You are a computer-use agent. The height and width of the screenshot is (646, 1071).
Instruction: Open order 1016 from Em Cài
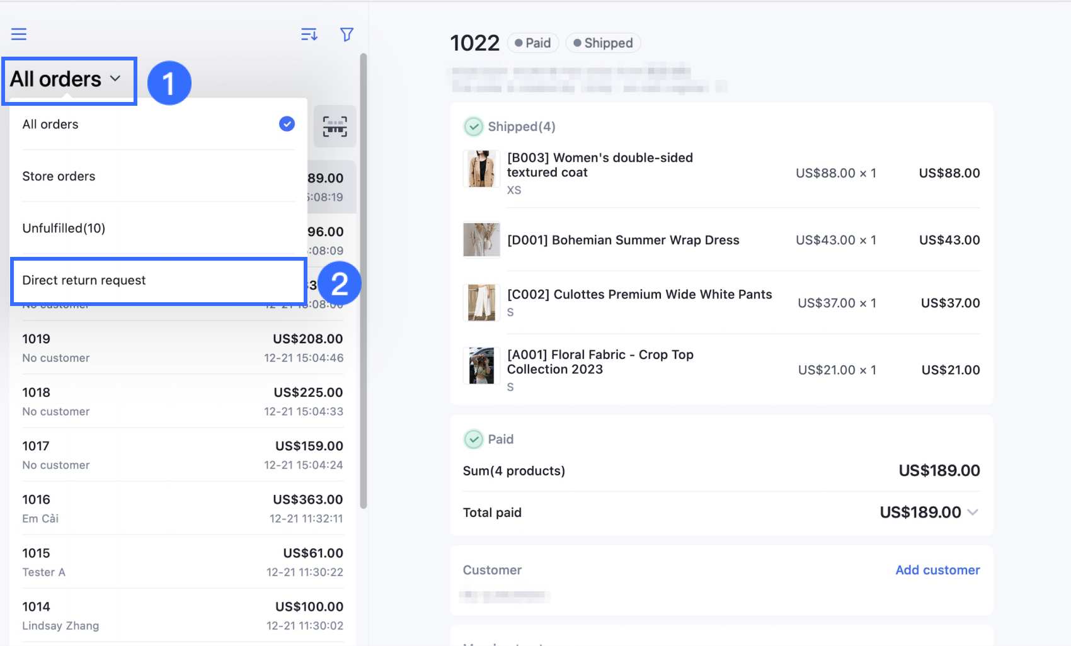coord(183,508)
